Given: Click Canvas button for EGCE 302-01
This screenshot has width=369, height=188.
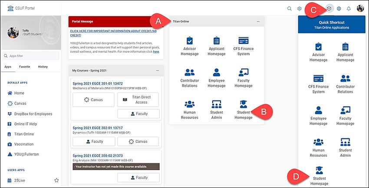Looking at the screenshot, I should pyautogui.click(x=138, y=142).
